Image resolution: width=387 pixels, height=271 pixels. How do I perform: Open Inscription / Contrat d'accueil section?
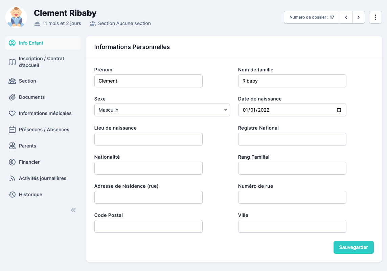[41, 62]
